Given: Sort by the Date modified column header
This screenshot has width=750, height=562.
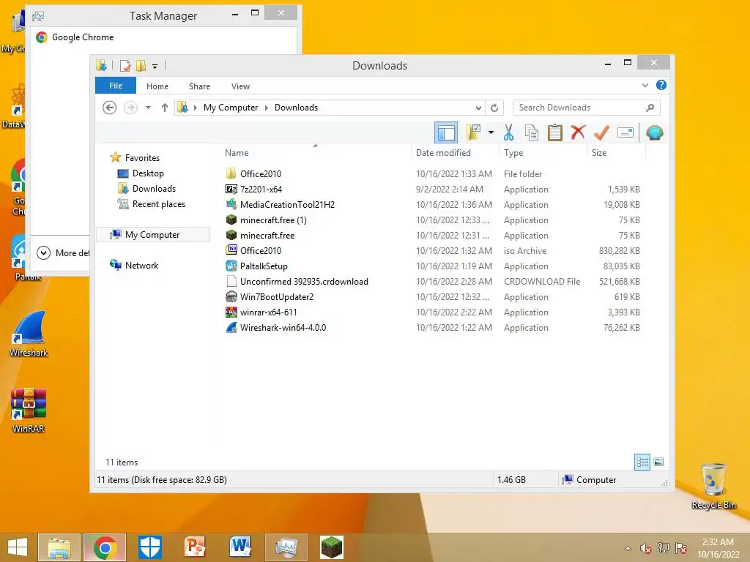Looking at the screenshot, I should click(x=443, y=153).
